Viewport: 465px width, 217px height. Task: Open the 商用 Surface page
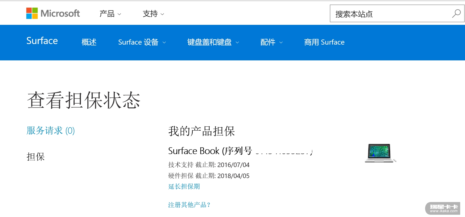pos(324,42)
